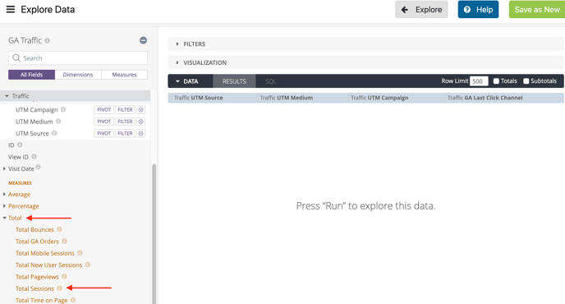Add the Total Mobile Sessions measure
The height and width of the screenshot is (304, 565).
(44, 253)
